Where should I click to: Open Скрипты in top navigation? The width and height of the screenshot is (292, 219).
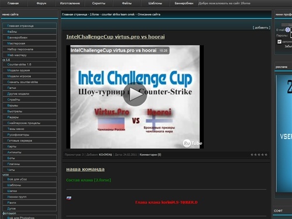pos(99,4)
